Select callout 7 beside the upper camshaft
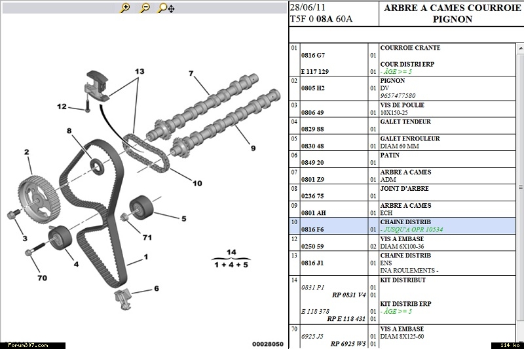524x349 pixels. click(191, 73)
